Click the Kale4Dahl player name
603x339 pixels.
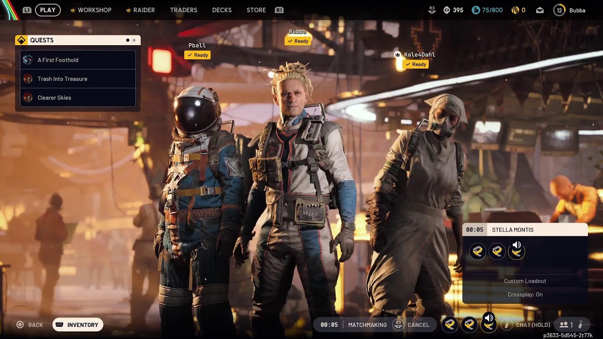pyautogui.click(x=420, y=55)
